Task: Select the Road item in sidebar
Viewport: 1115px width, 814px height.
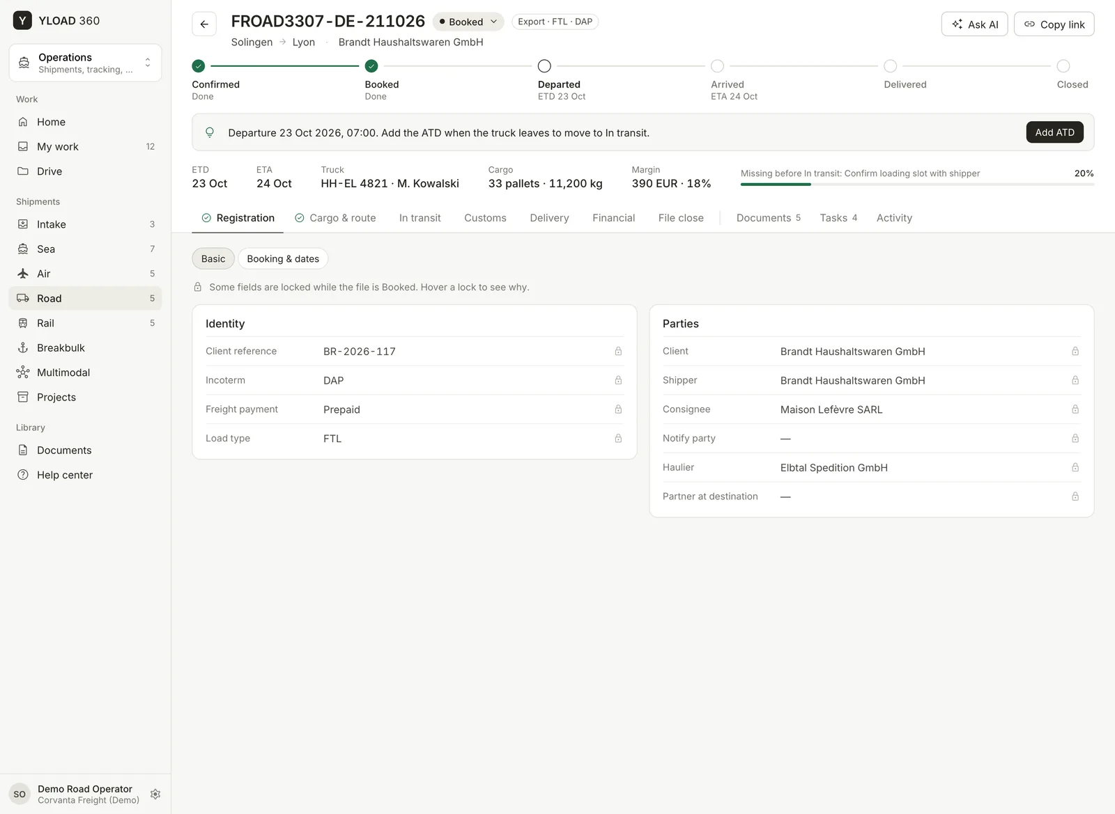Action: [85, 298]
